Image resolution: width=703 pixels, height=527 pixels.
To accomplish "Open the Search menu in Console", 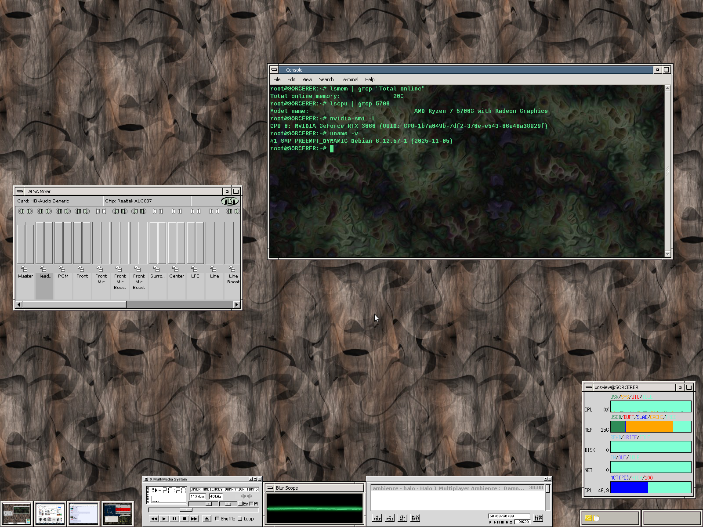I will (x=326, y=79).
